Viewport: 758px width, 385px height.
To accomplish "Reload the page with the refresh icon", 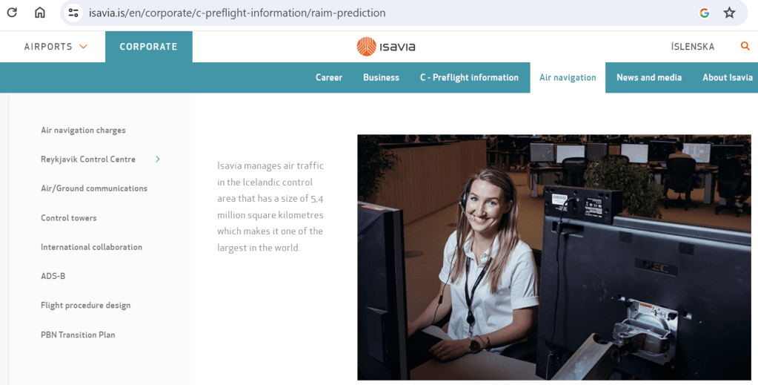I will 12,13.
